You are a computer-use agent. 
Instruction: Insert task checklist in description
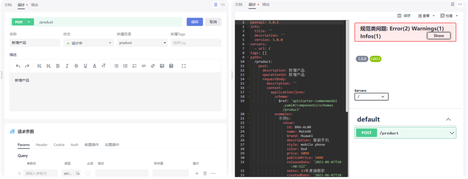coord(135,66)
